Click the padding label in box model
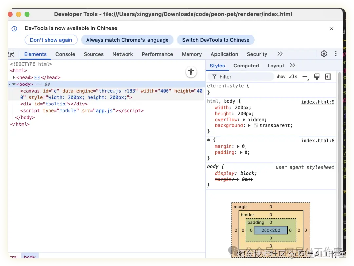The height and width of the screenshot is (266, 354). click(256, 222)
